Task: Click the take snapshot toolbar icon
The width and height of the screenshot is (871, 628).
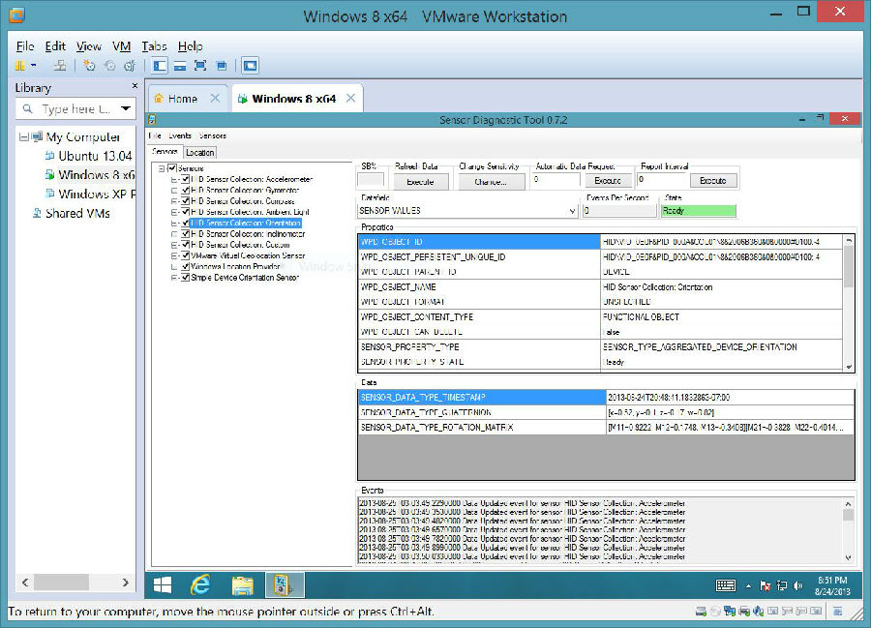Action: click(x=89, y=66)
